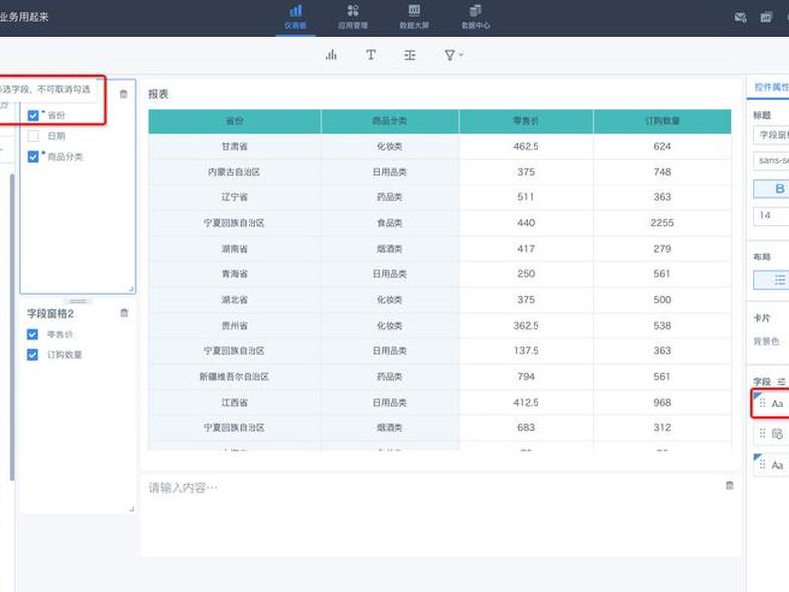Click the quantity cell 968
The height and width of the screenshot is (592, 789).
point(662,402)
